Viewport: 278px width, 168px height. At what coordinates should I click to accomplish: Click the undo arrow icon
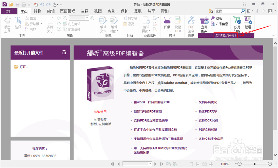[42, 4]
